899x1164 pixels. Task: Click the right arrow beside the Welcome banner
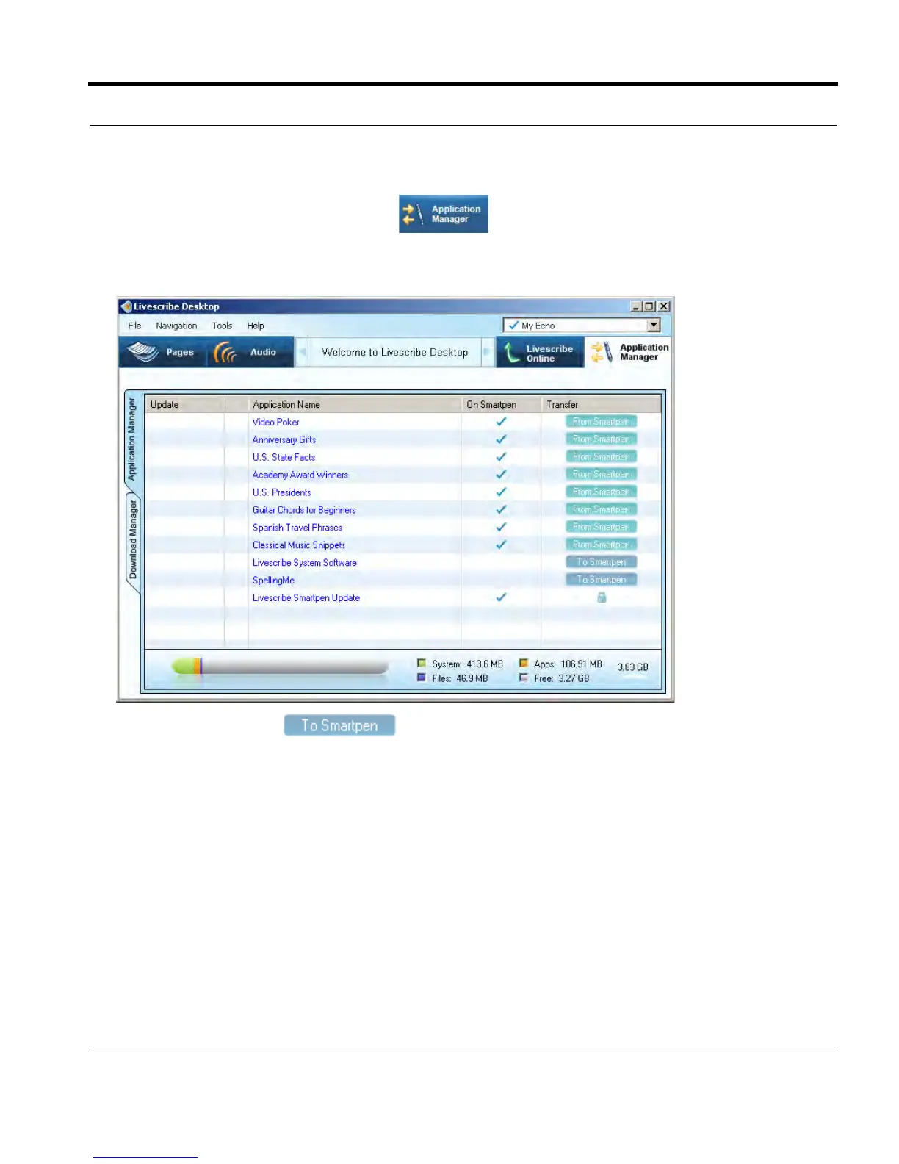(487, 352)
